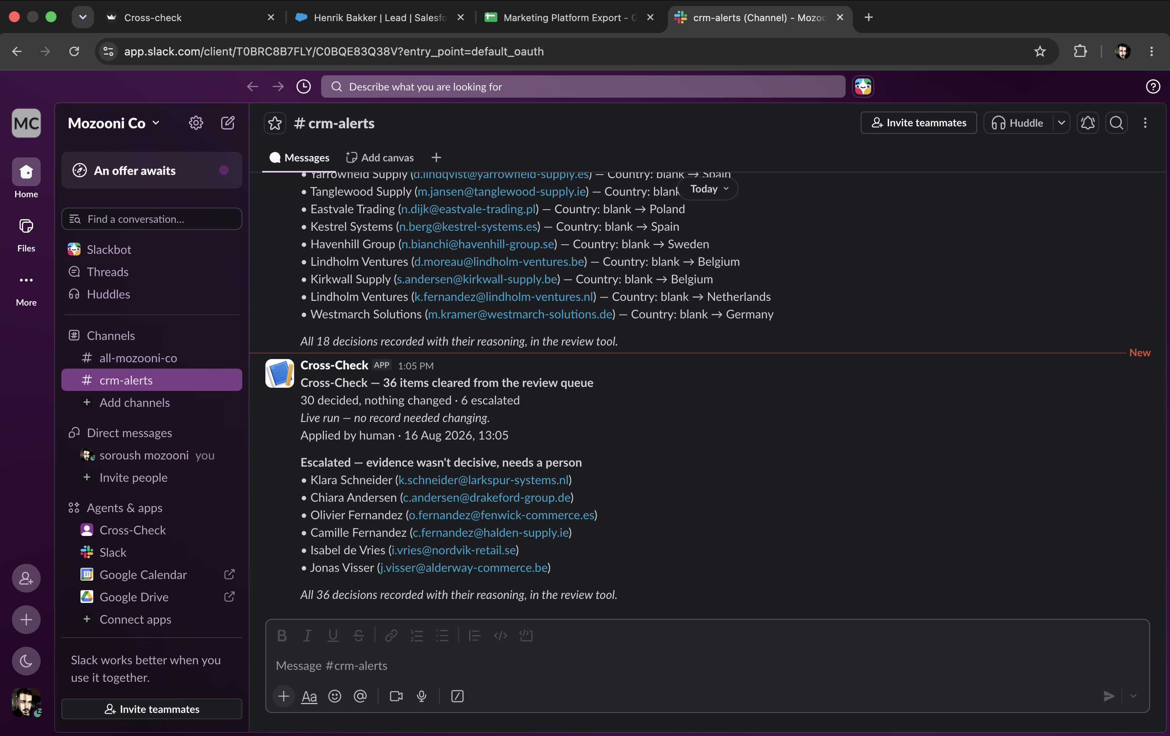This screenshot has width=1170, height=736.
Task: Toggle formatting toolbar Aa button
Action: (309, 696)
